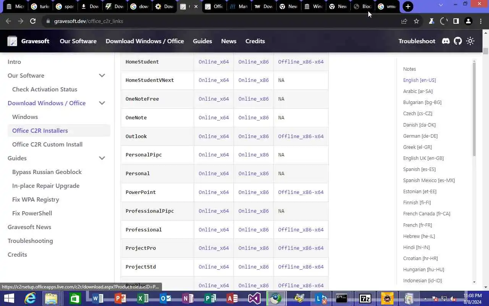489x306 pixels.
Task: Collapse the Our Software sidebar section
Action: pyautogui.click(x=102, y=75)
